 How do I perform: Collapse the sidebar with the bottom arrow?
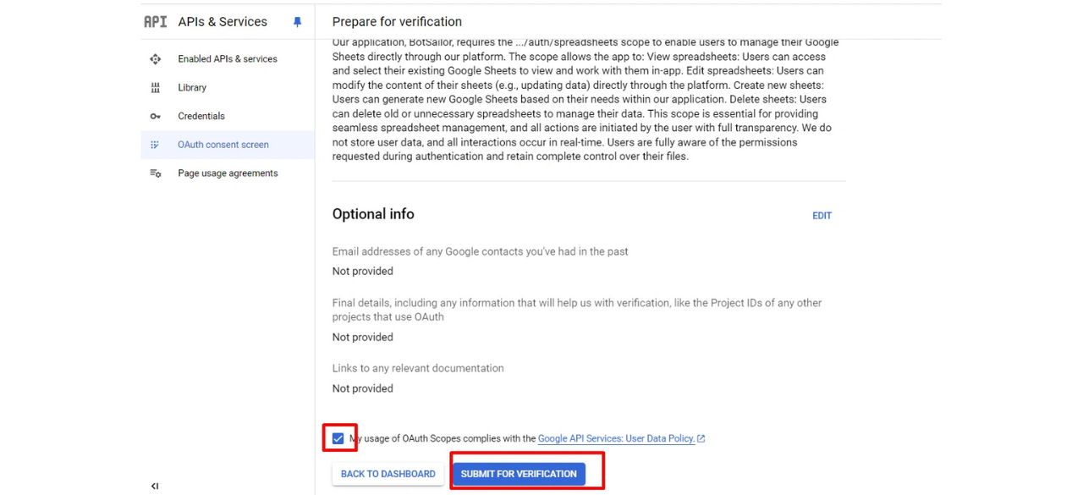click(155, 486)
